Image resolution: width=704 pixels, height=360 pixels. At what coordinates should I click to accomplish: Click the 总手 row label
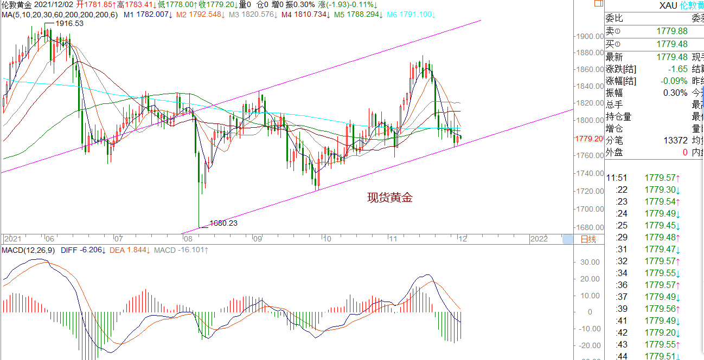(x=614, y=104)
